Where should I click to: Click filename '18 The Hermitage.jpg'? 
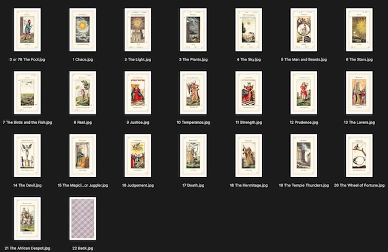(248, 185)
